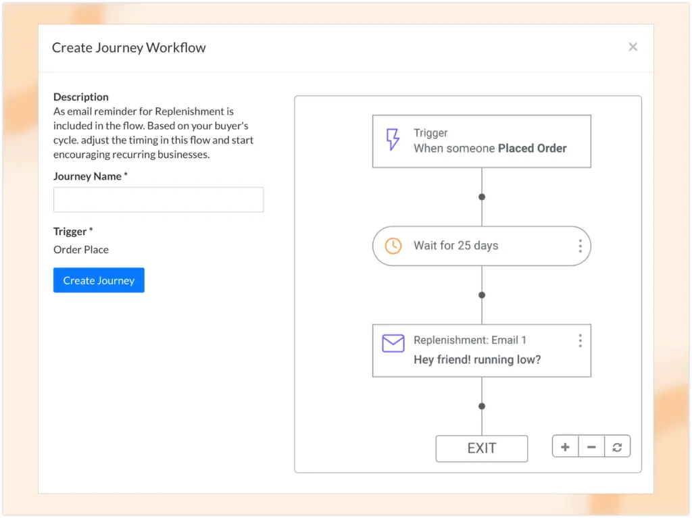
Task: Click the EXIT node
Action: coord(481,448)
